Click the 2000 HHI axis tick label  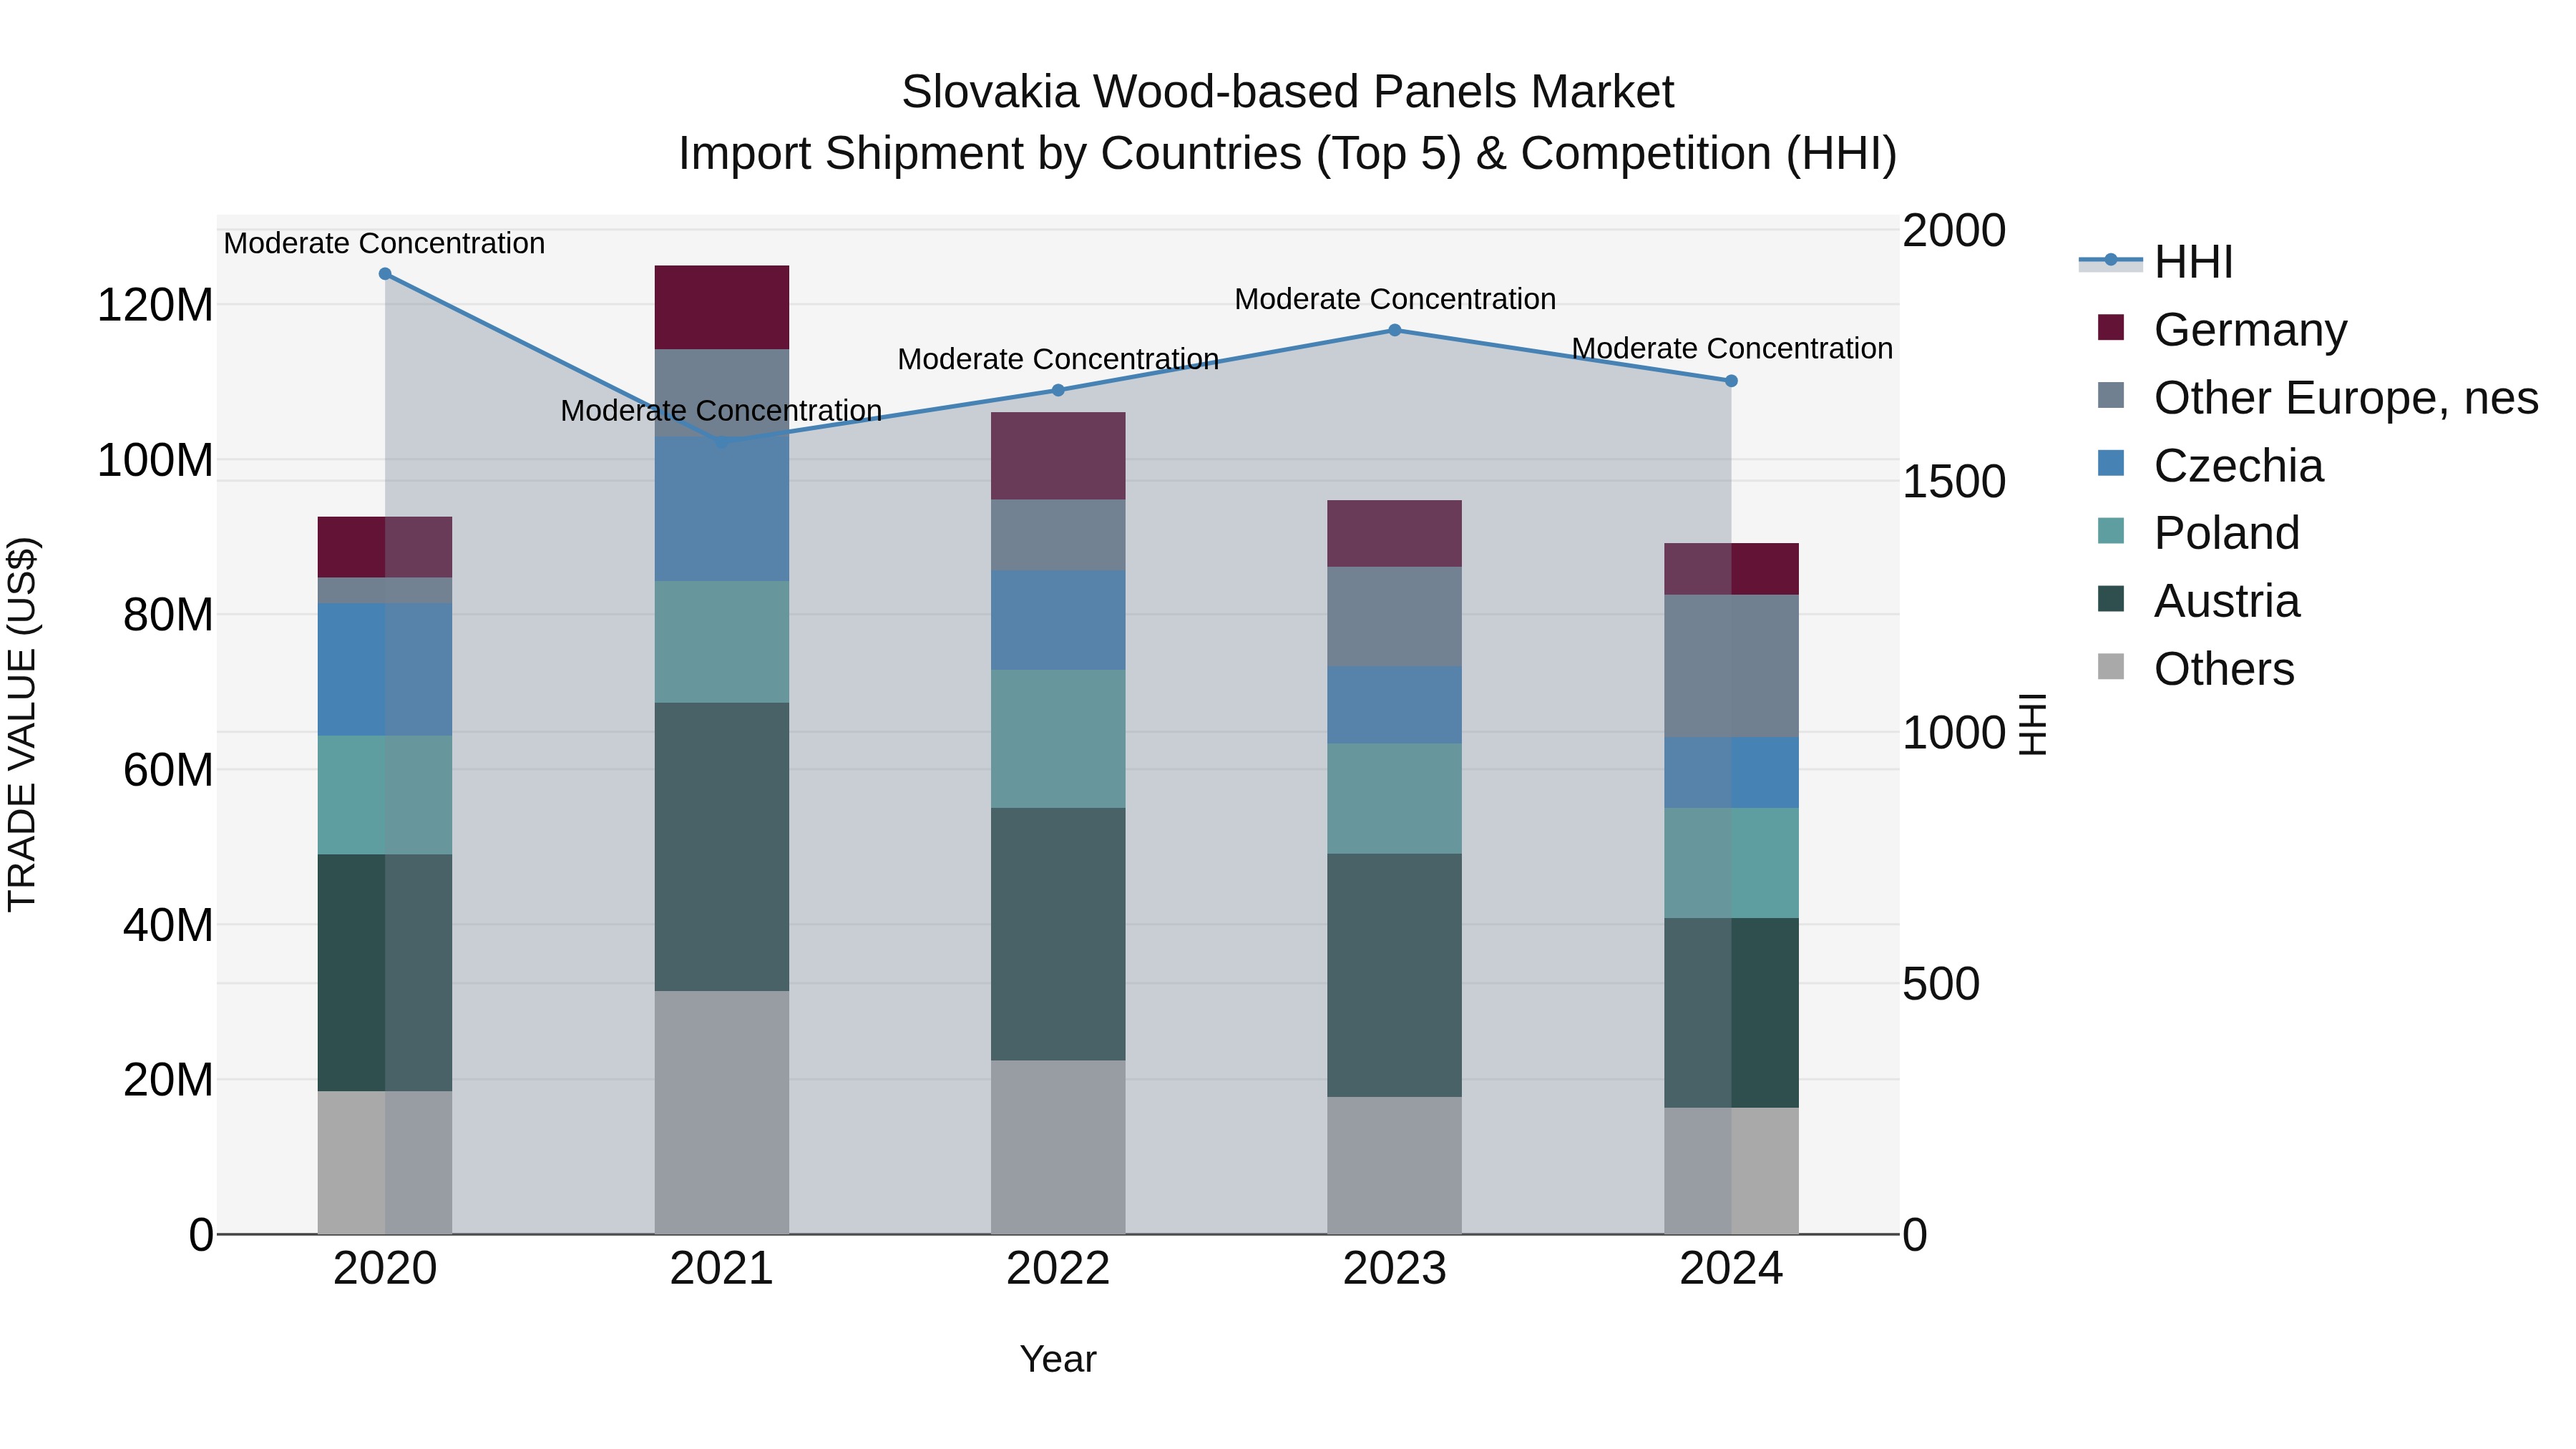pos(1954,231)
